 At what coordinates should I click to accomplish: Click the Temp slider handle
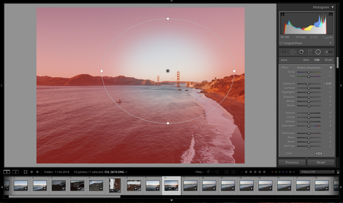pyautogui.click(x=309, y=72)
